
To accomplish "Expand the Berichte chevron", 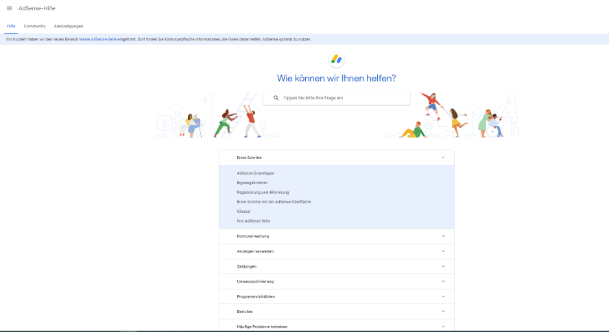I will (443, 311).
